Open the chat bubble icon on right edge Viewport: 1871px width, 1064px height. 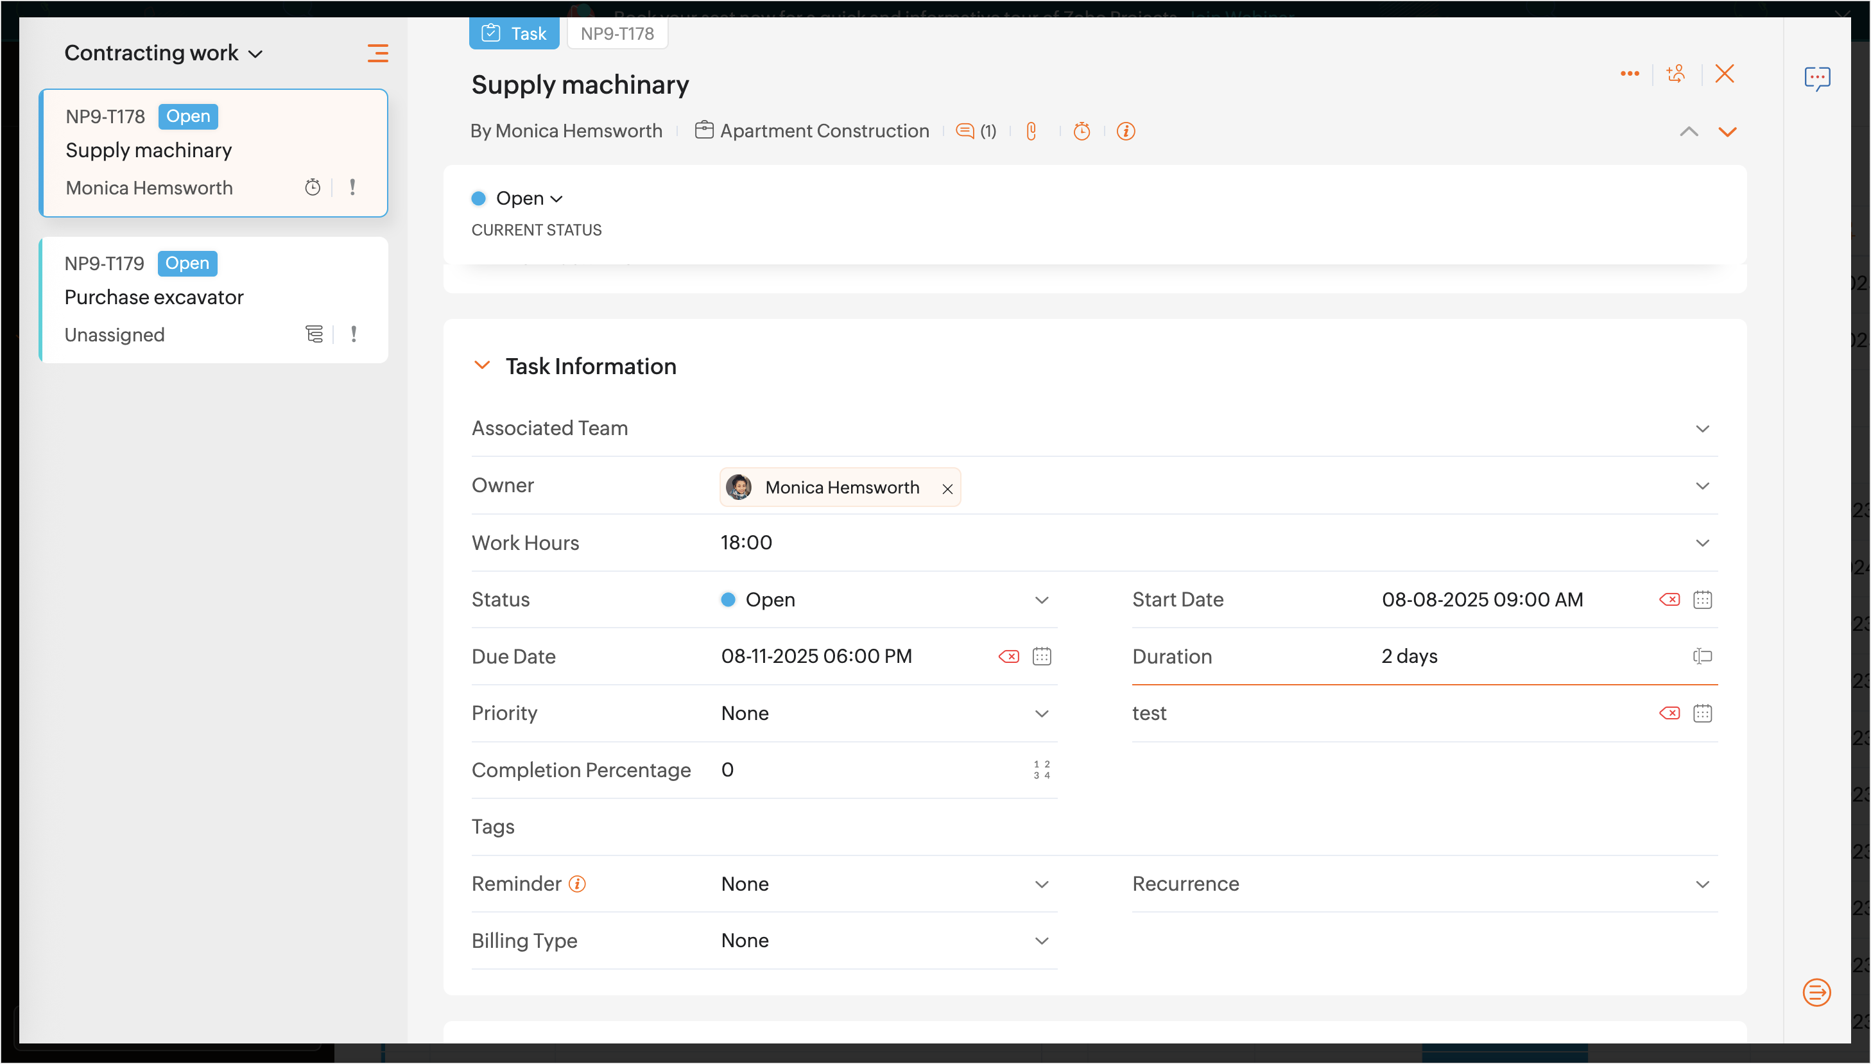coord(1816,78)
